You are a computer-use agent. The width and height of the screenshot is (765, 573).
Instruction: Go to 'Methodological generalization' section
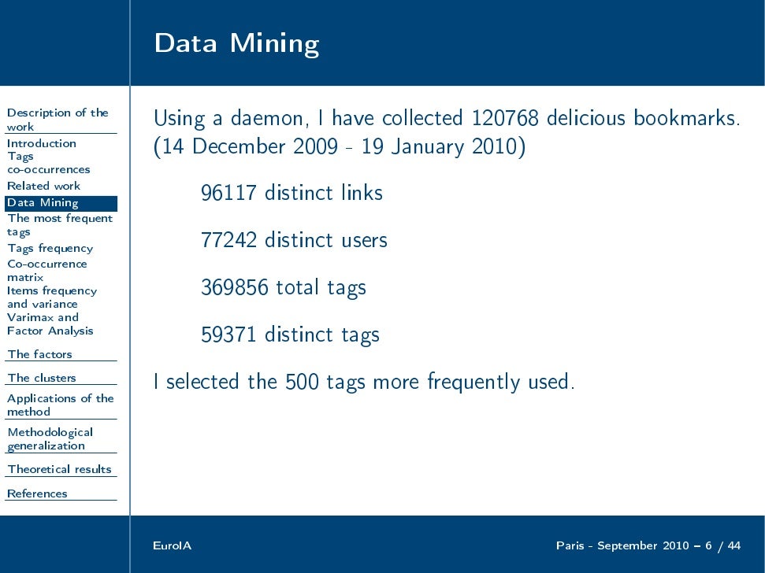[x=50, y=439]
